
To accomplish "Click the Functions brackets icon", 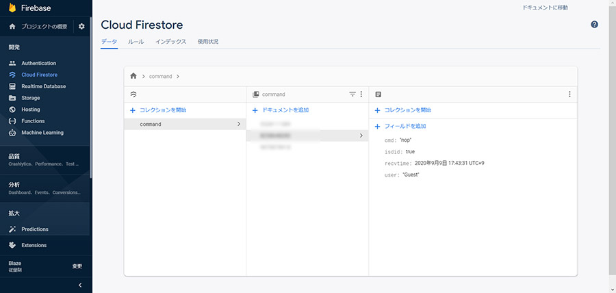I will 12,121.
